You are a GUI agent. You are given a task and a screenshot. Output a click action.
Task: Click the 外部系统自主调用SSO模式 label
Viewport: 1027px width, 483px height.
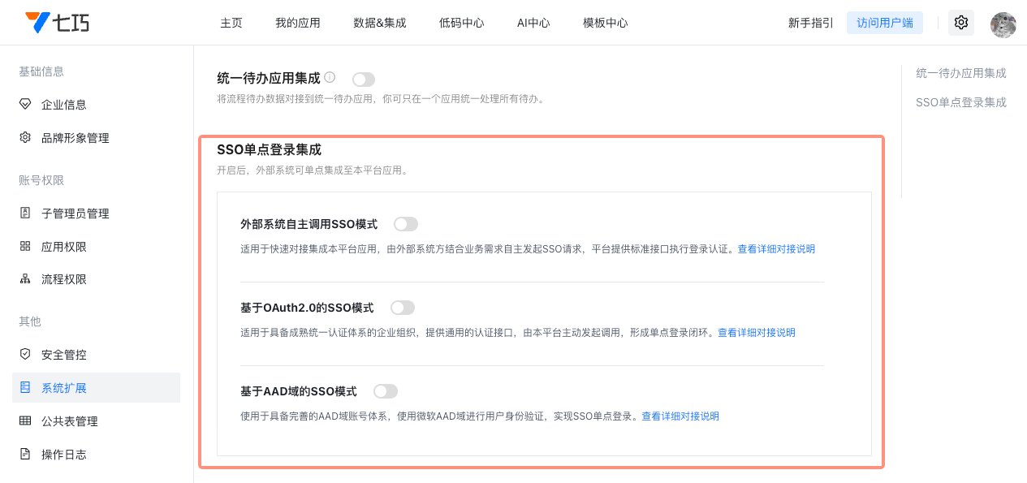pyautogui.click(x=309, y=224)
